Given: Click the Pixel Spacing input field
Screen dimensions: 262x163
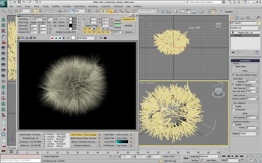Looking at the screenshot, I should click(x=250, y=117).
